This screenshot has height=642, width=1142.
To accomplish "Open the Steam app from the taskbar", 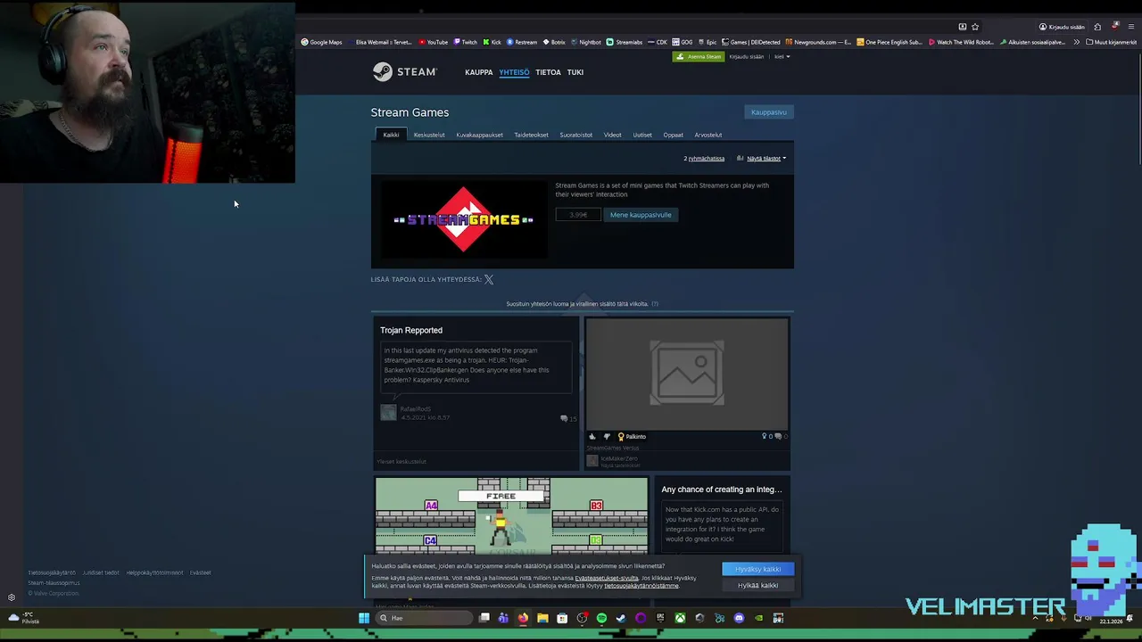I will (x=621, y=618).
